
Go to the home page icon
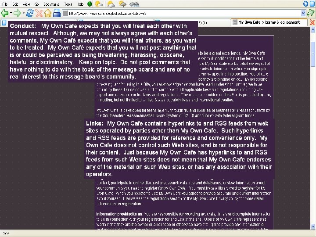point(48,13)
